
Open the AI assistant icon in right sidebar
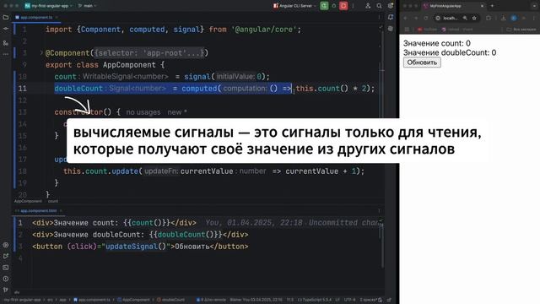391,29
